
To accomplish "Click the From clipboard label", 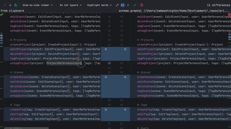I will click(x=12, y=11).
